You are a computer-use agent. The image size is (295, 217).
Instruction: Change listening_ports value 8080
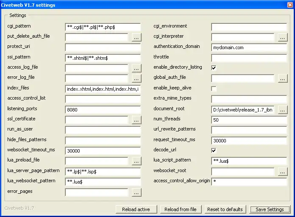103,110
